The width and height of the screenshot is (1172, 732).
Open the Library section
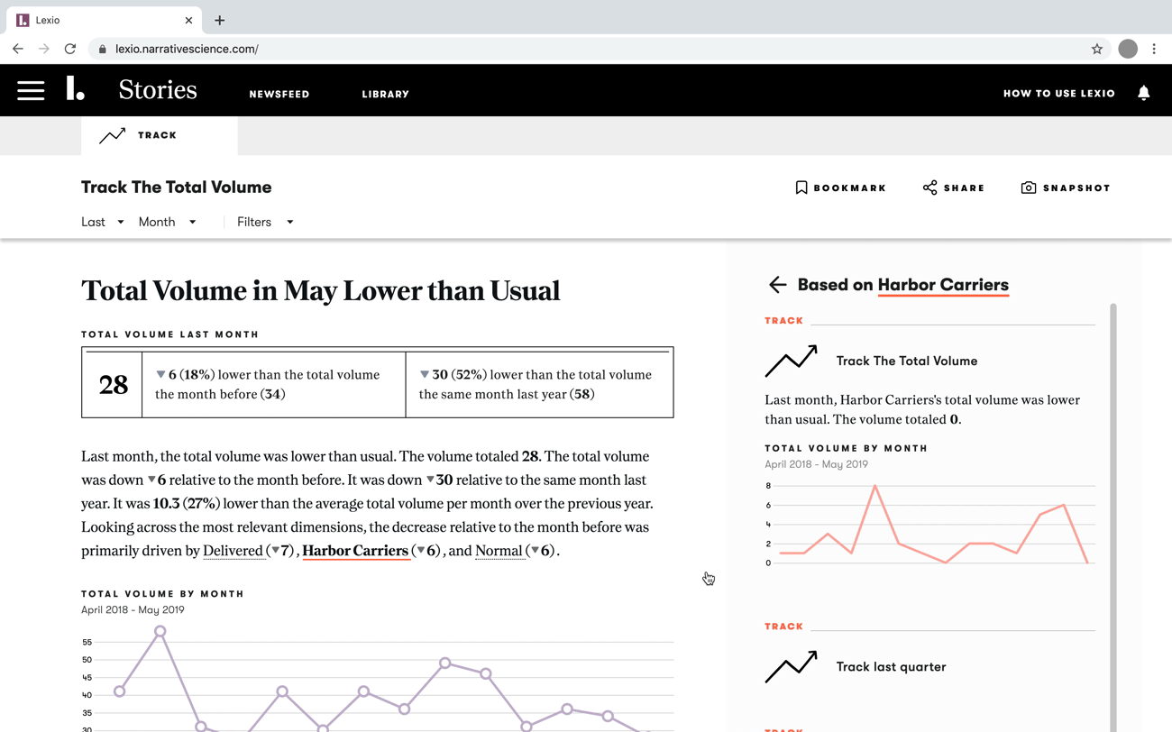(386, 94)
